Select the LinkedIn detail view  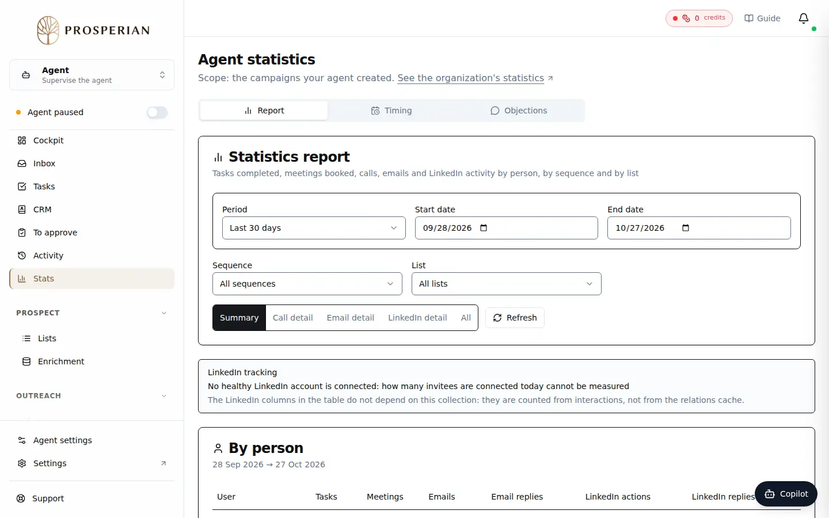(x=417, y=318)
